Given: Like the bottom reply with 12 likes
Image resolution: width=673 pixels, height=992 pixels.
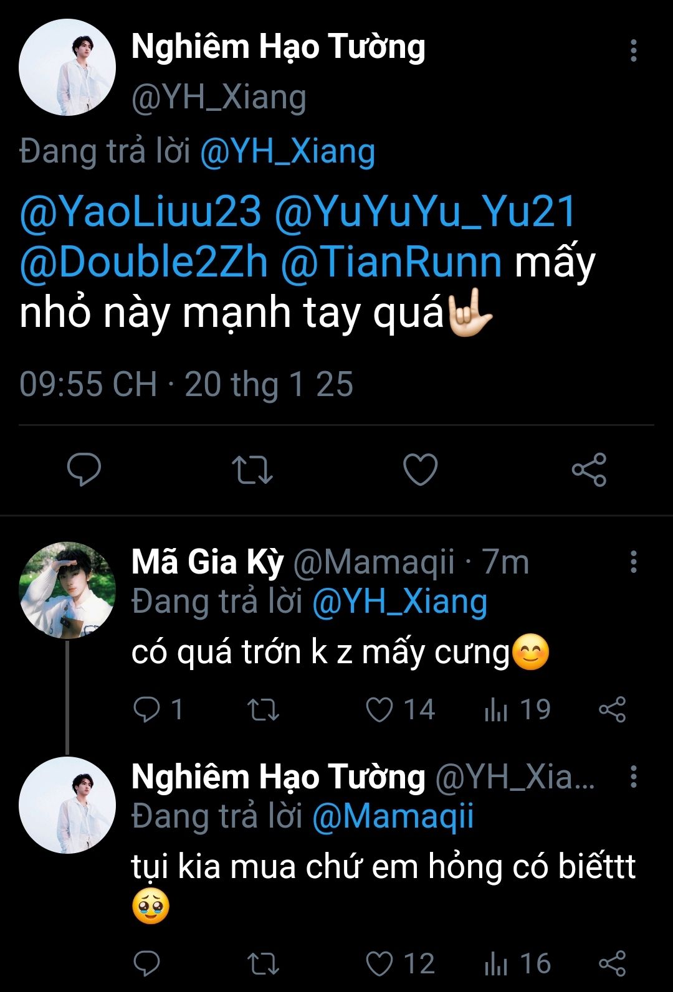Looking at the screenshot, I should 379,964.
